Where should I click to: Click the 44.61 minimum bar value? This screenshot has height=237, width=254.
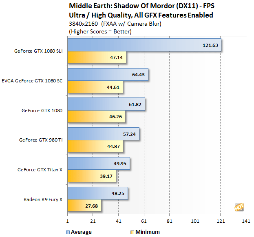tap(113, 87)
